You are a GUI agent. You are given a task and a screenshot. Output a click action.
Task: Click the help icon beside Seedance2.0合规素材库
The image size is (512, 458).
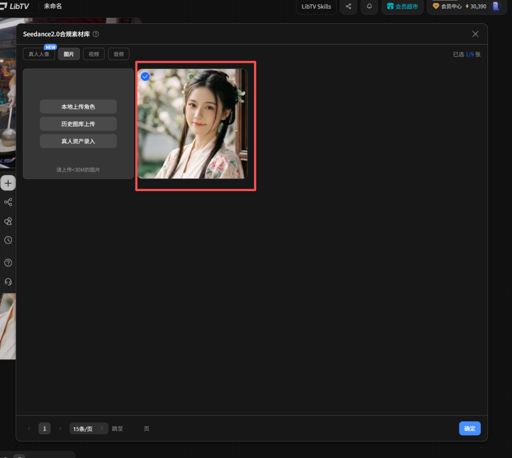(x=96, y=34)
